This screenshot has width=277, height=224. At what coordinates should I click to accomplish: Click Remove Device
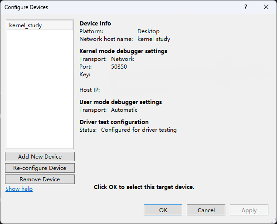(40, 179)
